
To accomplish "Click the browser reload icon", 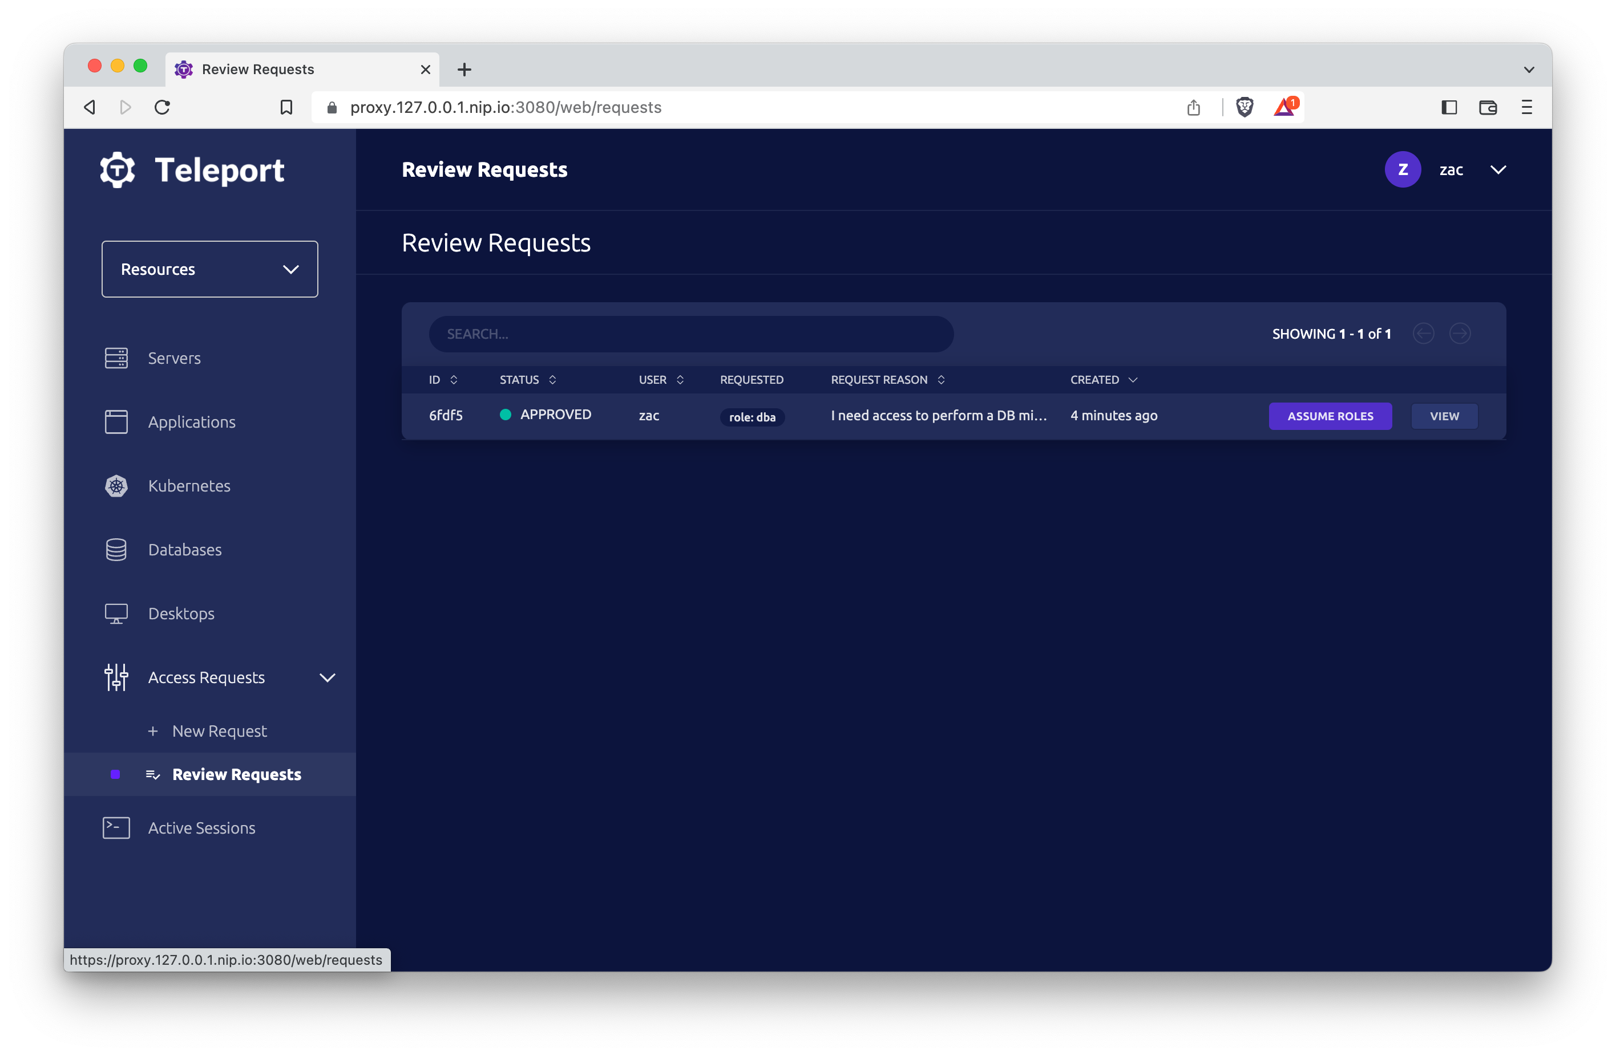I will tap(162, 107).
